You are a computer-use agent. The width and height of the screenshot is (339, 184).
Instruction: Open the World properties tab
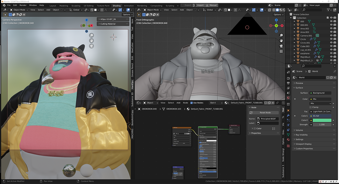coord(288,98)
